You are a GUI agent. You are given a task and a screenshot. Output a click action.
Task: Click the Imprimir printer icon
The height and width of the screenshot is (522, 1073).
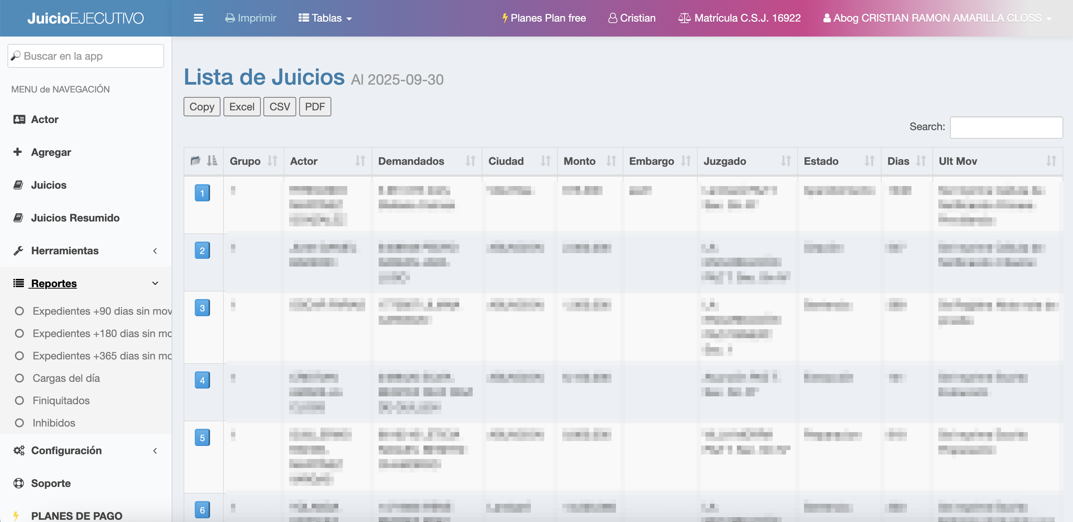point(229,18)
